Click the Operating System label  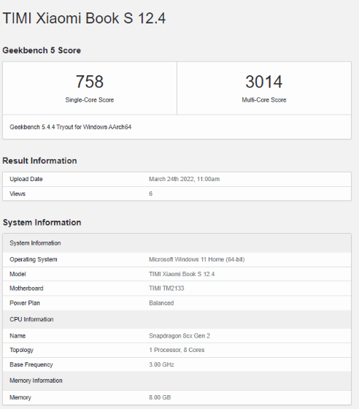point(34,259)
